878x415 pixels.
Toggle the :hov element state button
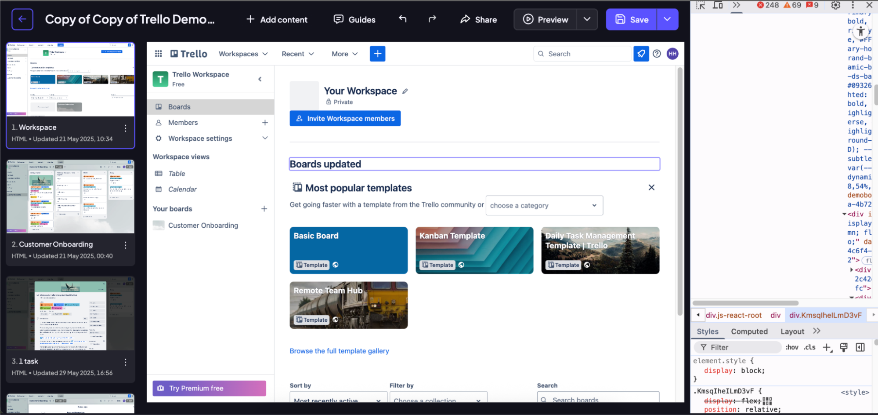coord(792,347)
